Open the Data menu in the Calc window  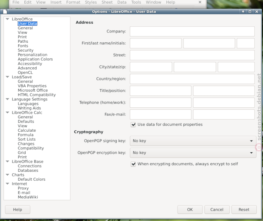(122, 2)
